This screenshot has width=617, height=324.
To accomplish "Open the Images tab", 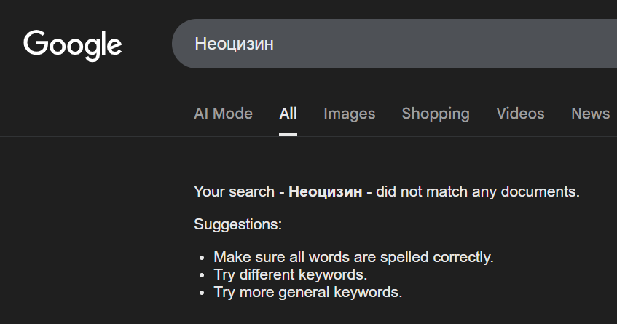I will click(349, 114).
